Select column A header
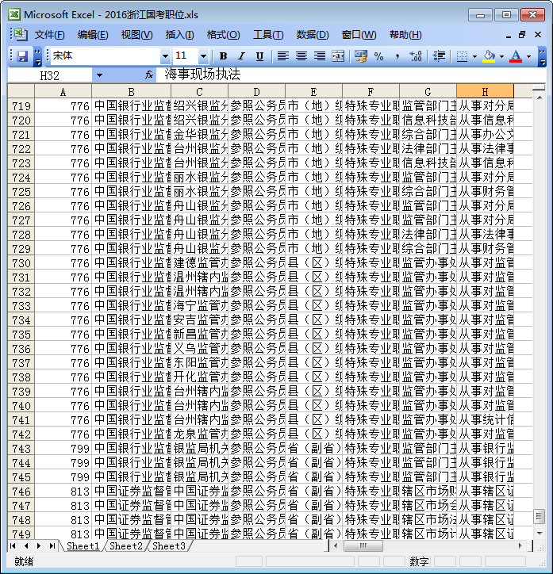This screenshot has width=553, height=574. point(63,91)
